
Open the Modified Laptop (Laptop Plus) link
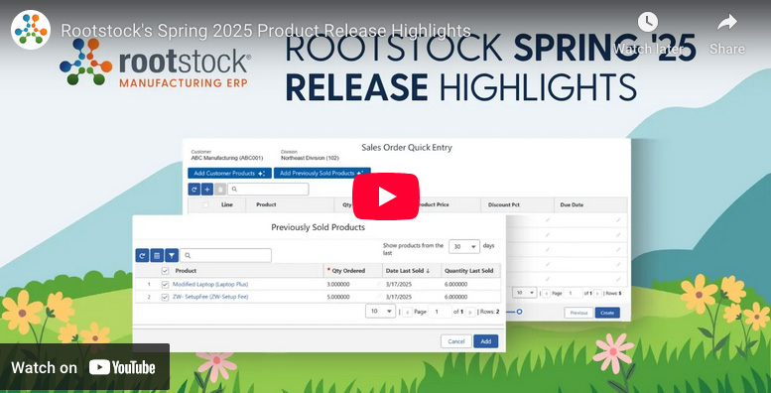pyautogui.click(x=210, y=284)
